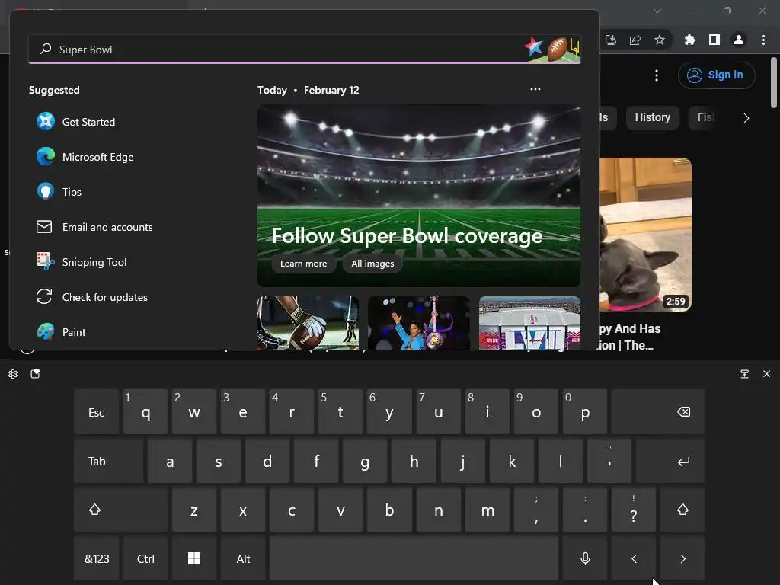Click the Share this page icon
The height and width of the screenshot is (585, 780).
pyautogui.click(x=635, y=40)
